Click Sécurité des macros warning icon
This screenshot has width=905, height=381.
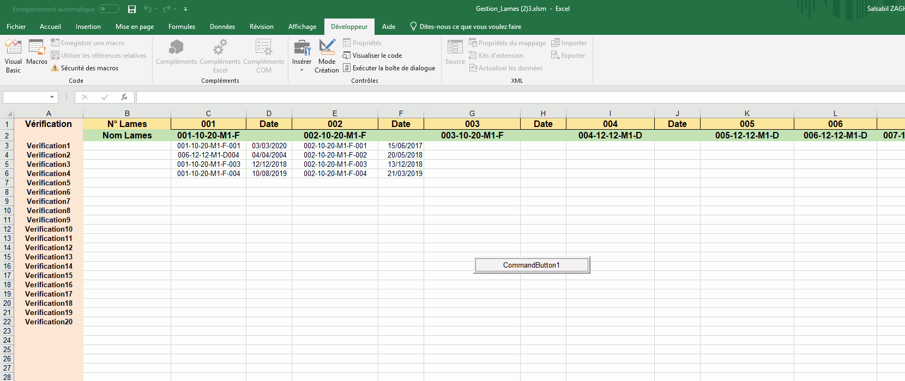tap(55, 68)
